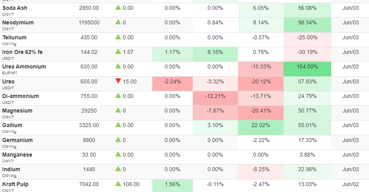Screen dimensions: 369x192
Task: Open the Germanium commodity link
Action: coord(17,140)
